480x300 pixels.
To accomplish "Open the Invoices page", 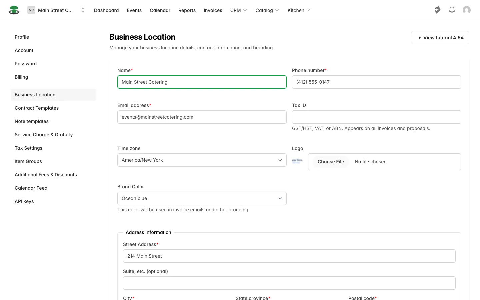I will tap(213, 10).
